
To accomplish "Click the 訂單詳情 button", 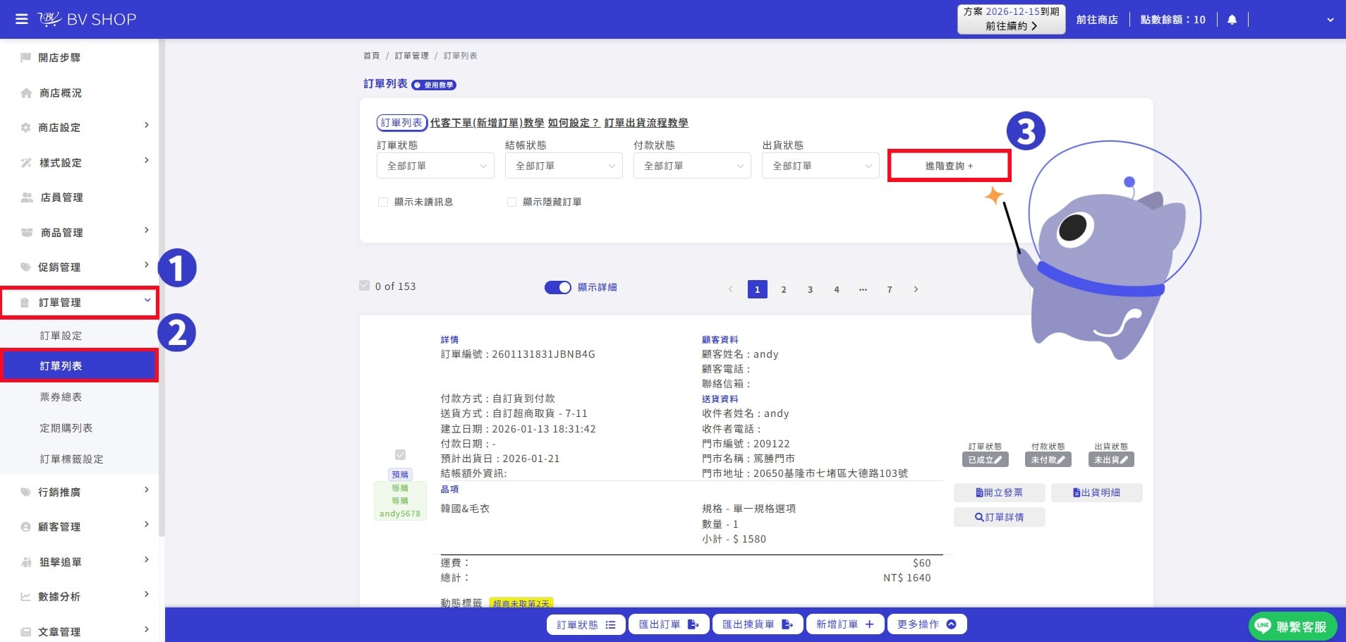I will tap(999, 517).
